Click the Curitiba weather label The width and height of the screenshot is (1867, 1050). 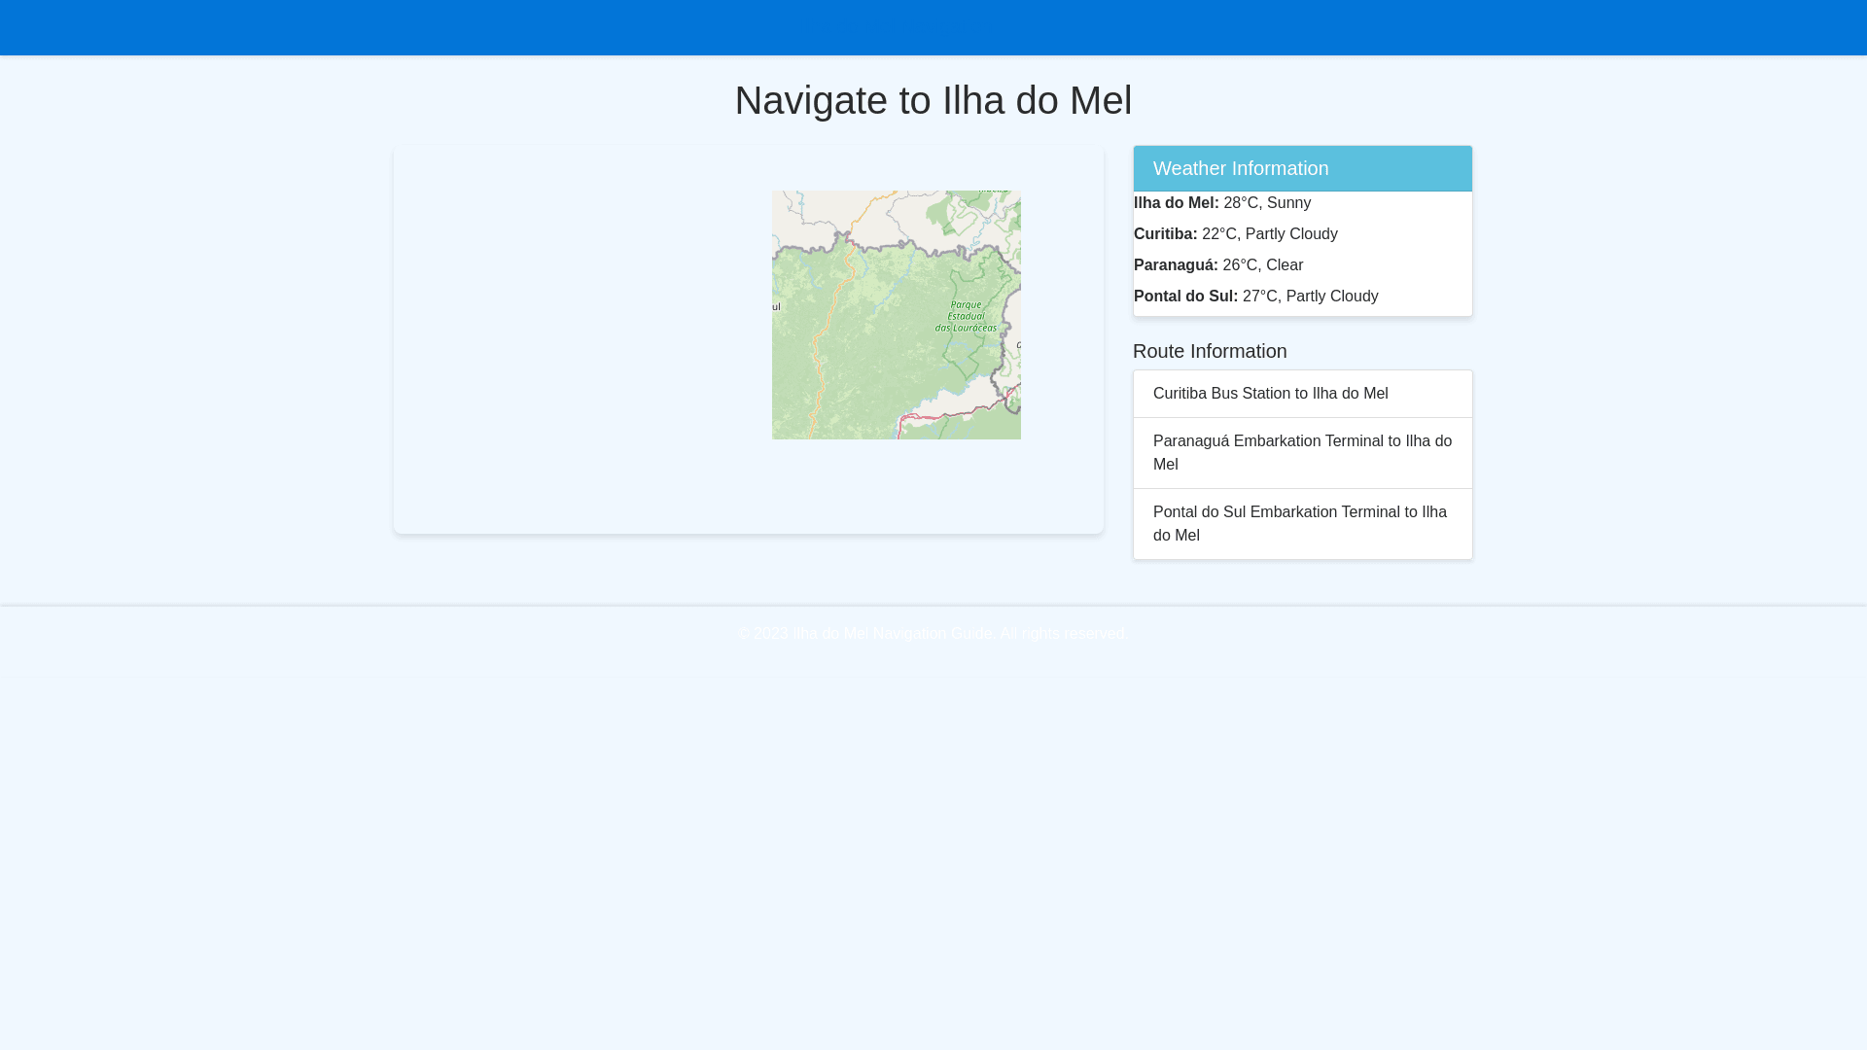coord(1165,234)
